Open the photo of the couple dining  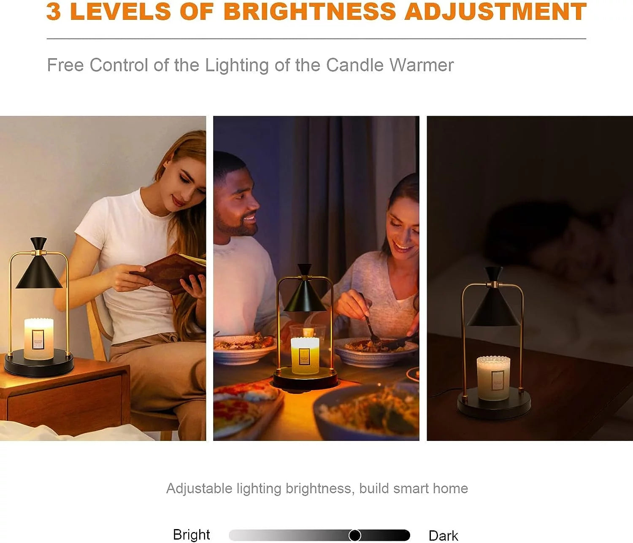click(316, 278)
